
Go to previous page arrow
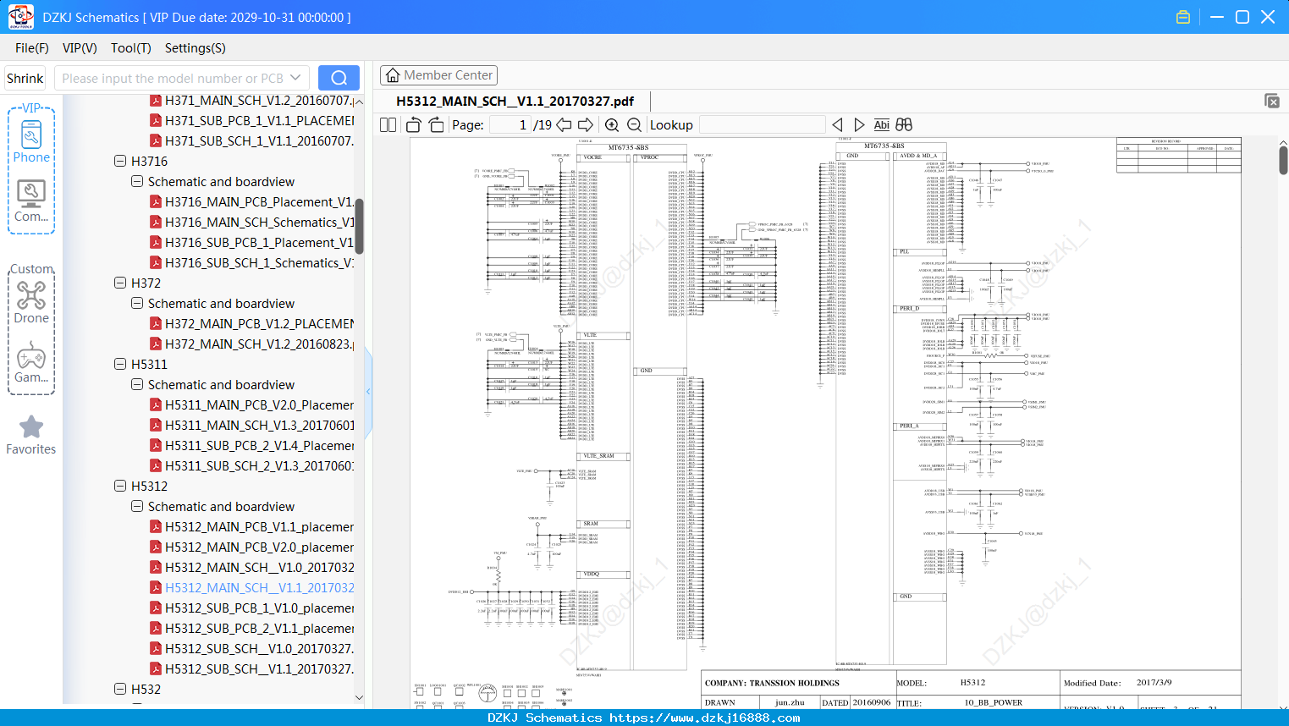point(564,124)
